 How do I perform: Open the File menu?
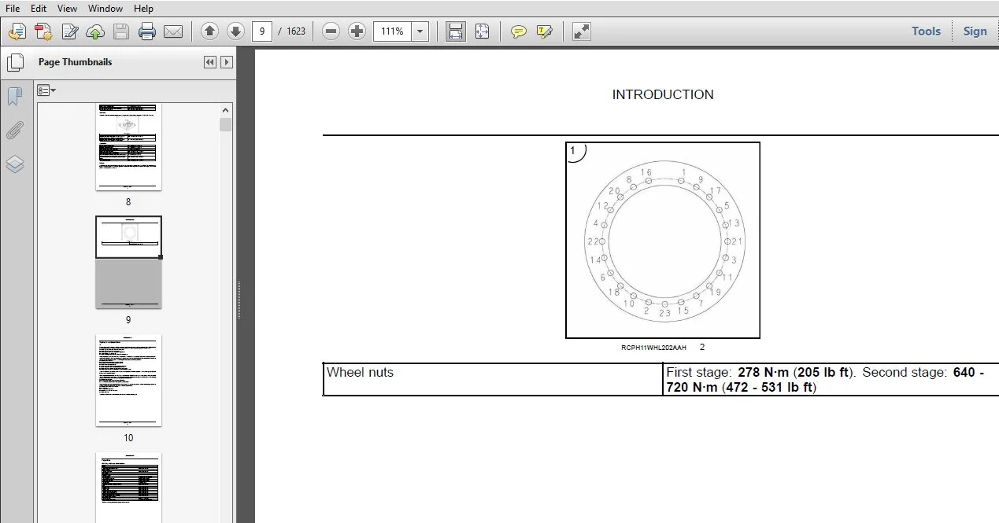13,9
